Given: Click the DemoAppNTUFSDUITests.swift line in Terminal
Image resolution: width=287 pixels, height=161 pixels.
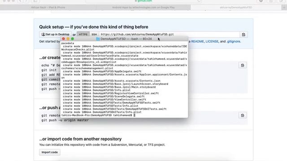Looking at the screenshot, I should click(x=115, y=109).
